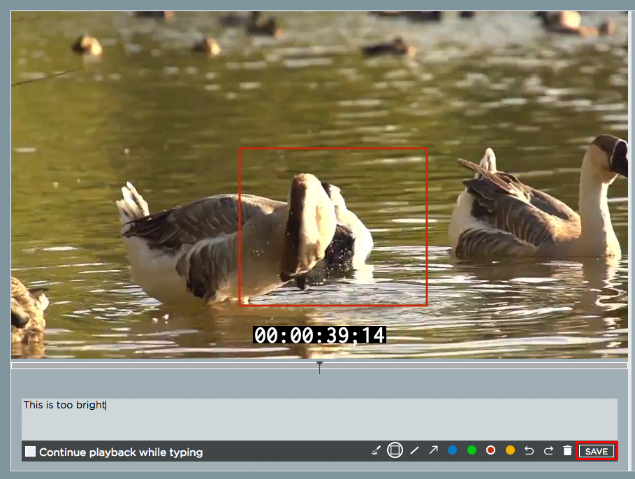
Task: Redo the annotation action
Action: coord(548,451)
